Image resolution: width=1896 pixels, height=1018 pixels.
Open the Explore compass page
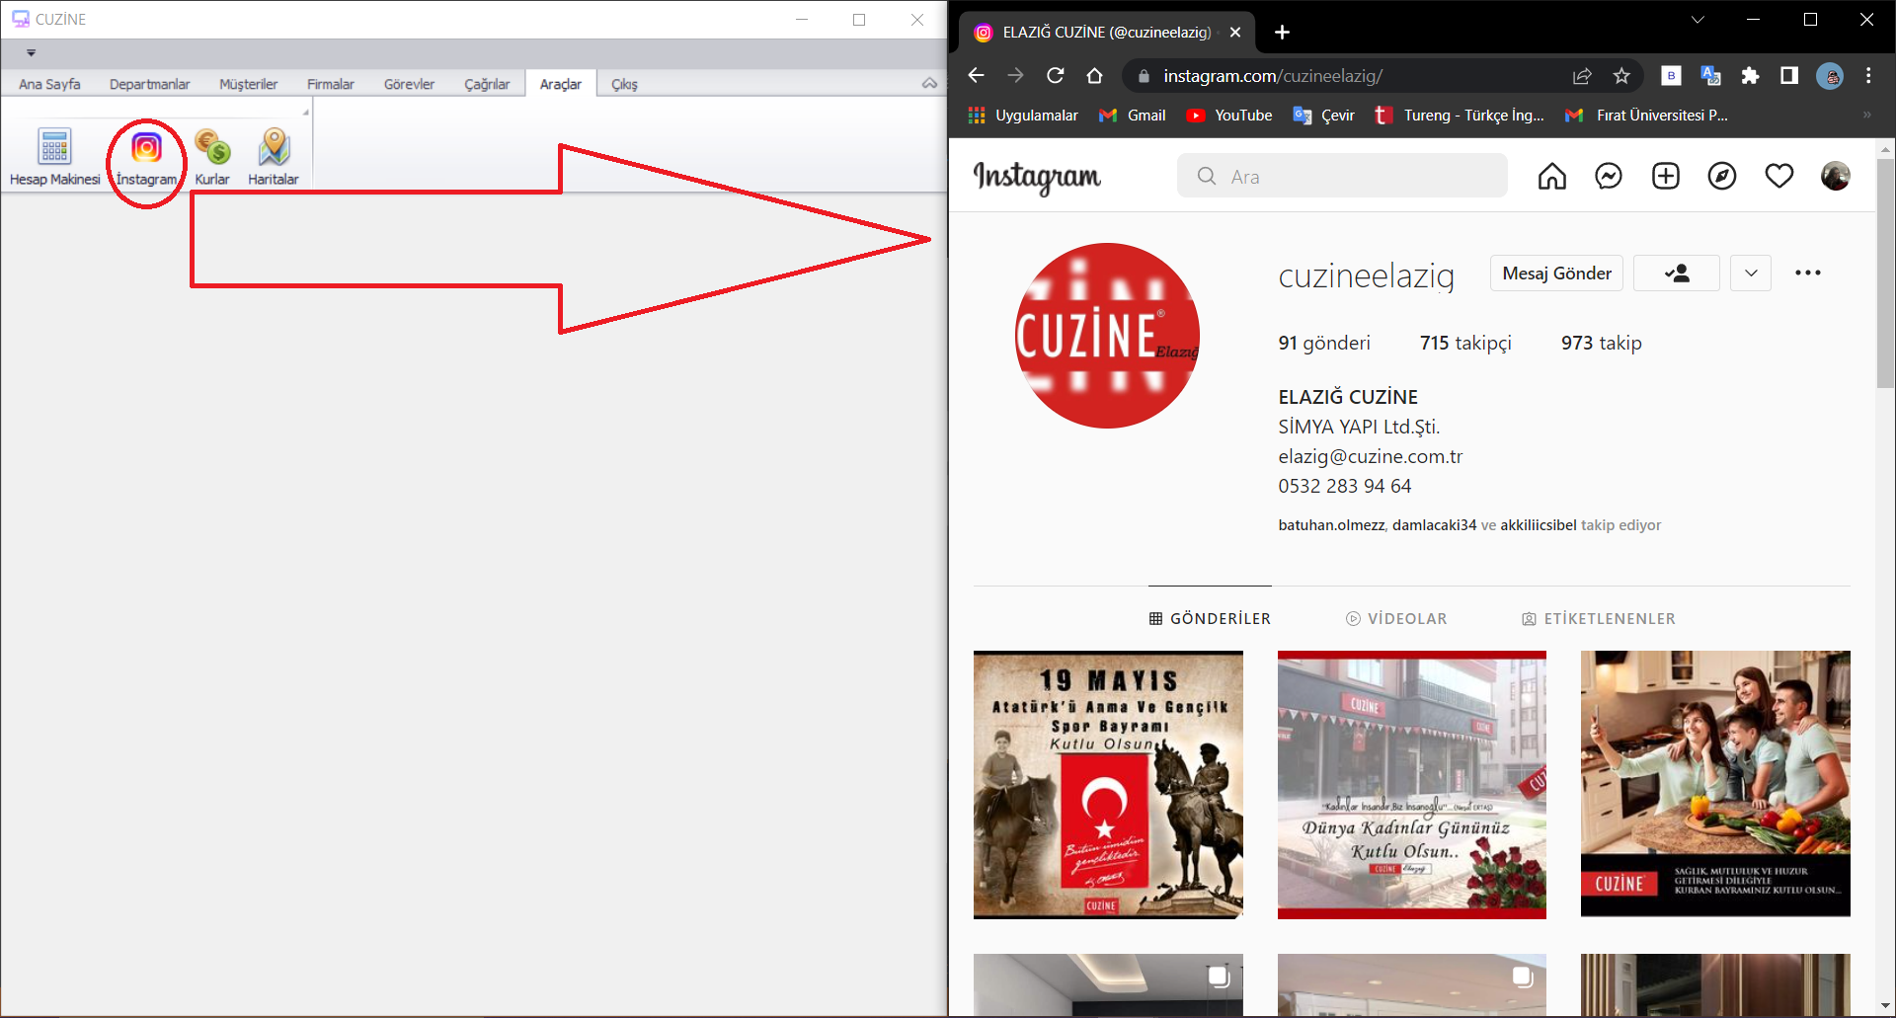tap(1722, 176)
